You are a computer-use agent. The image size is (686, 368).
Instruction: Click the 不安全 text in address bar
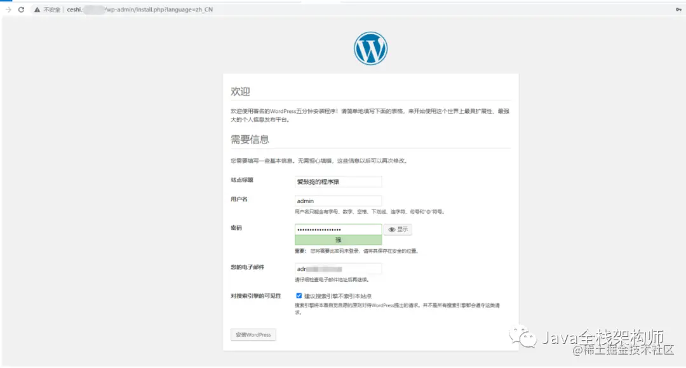[x=51, y=10]
